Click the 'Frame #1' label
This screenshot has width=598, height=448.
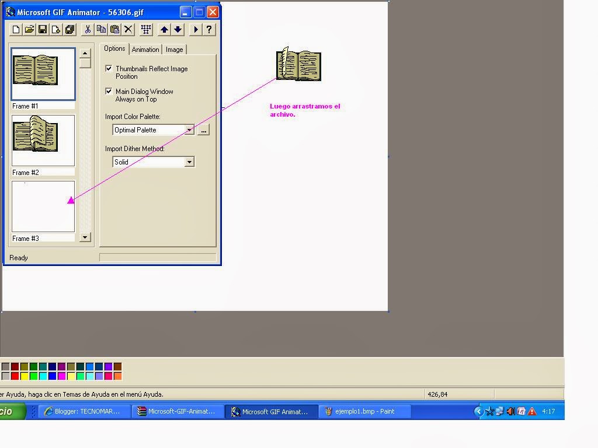[x=25, y=106]
